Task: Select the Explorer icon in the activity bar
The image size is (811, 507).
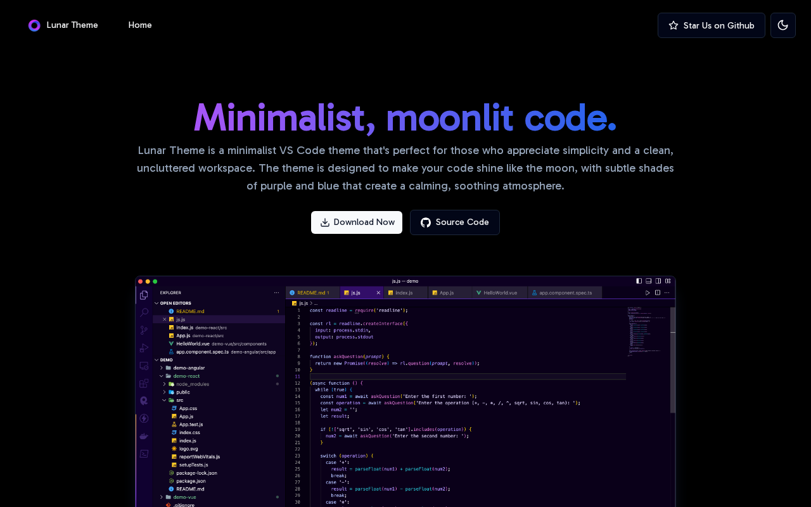Action: 144,295
